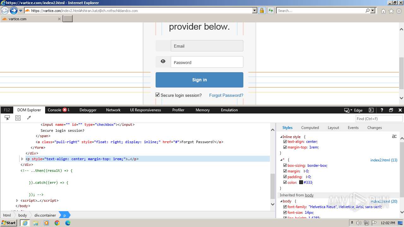Switch to the Computed styles tab
This screenshot has width=404, height=227.
click(x=310, y=128)
